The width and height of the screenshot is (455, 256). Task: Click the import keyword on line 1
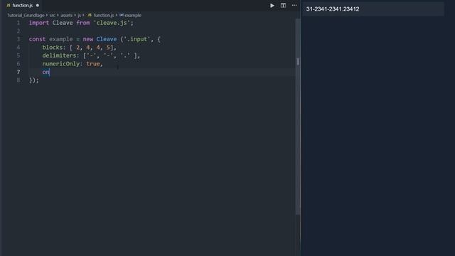point(39,23)
